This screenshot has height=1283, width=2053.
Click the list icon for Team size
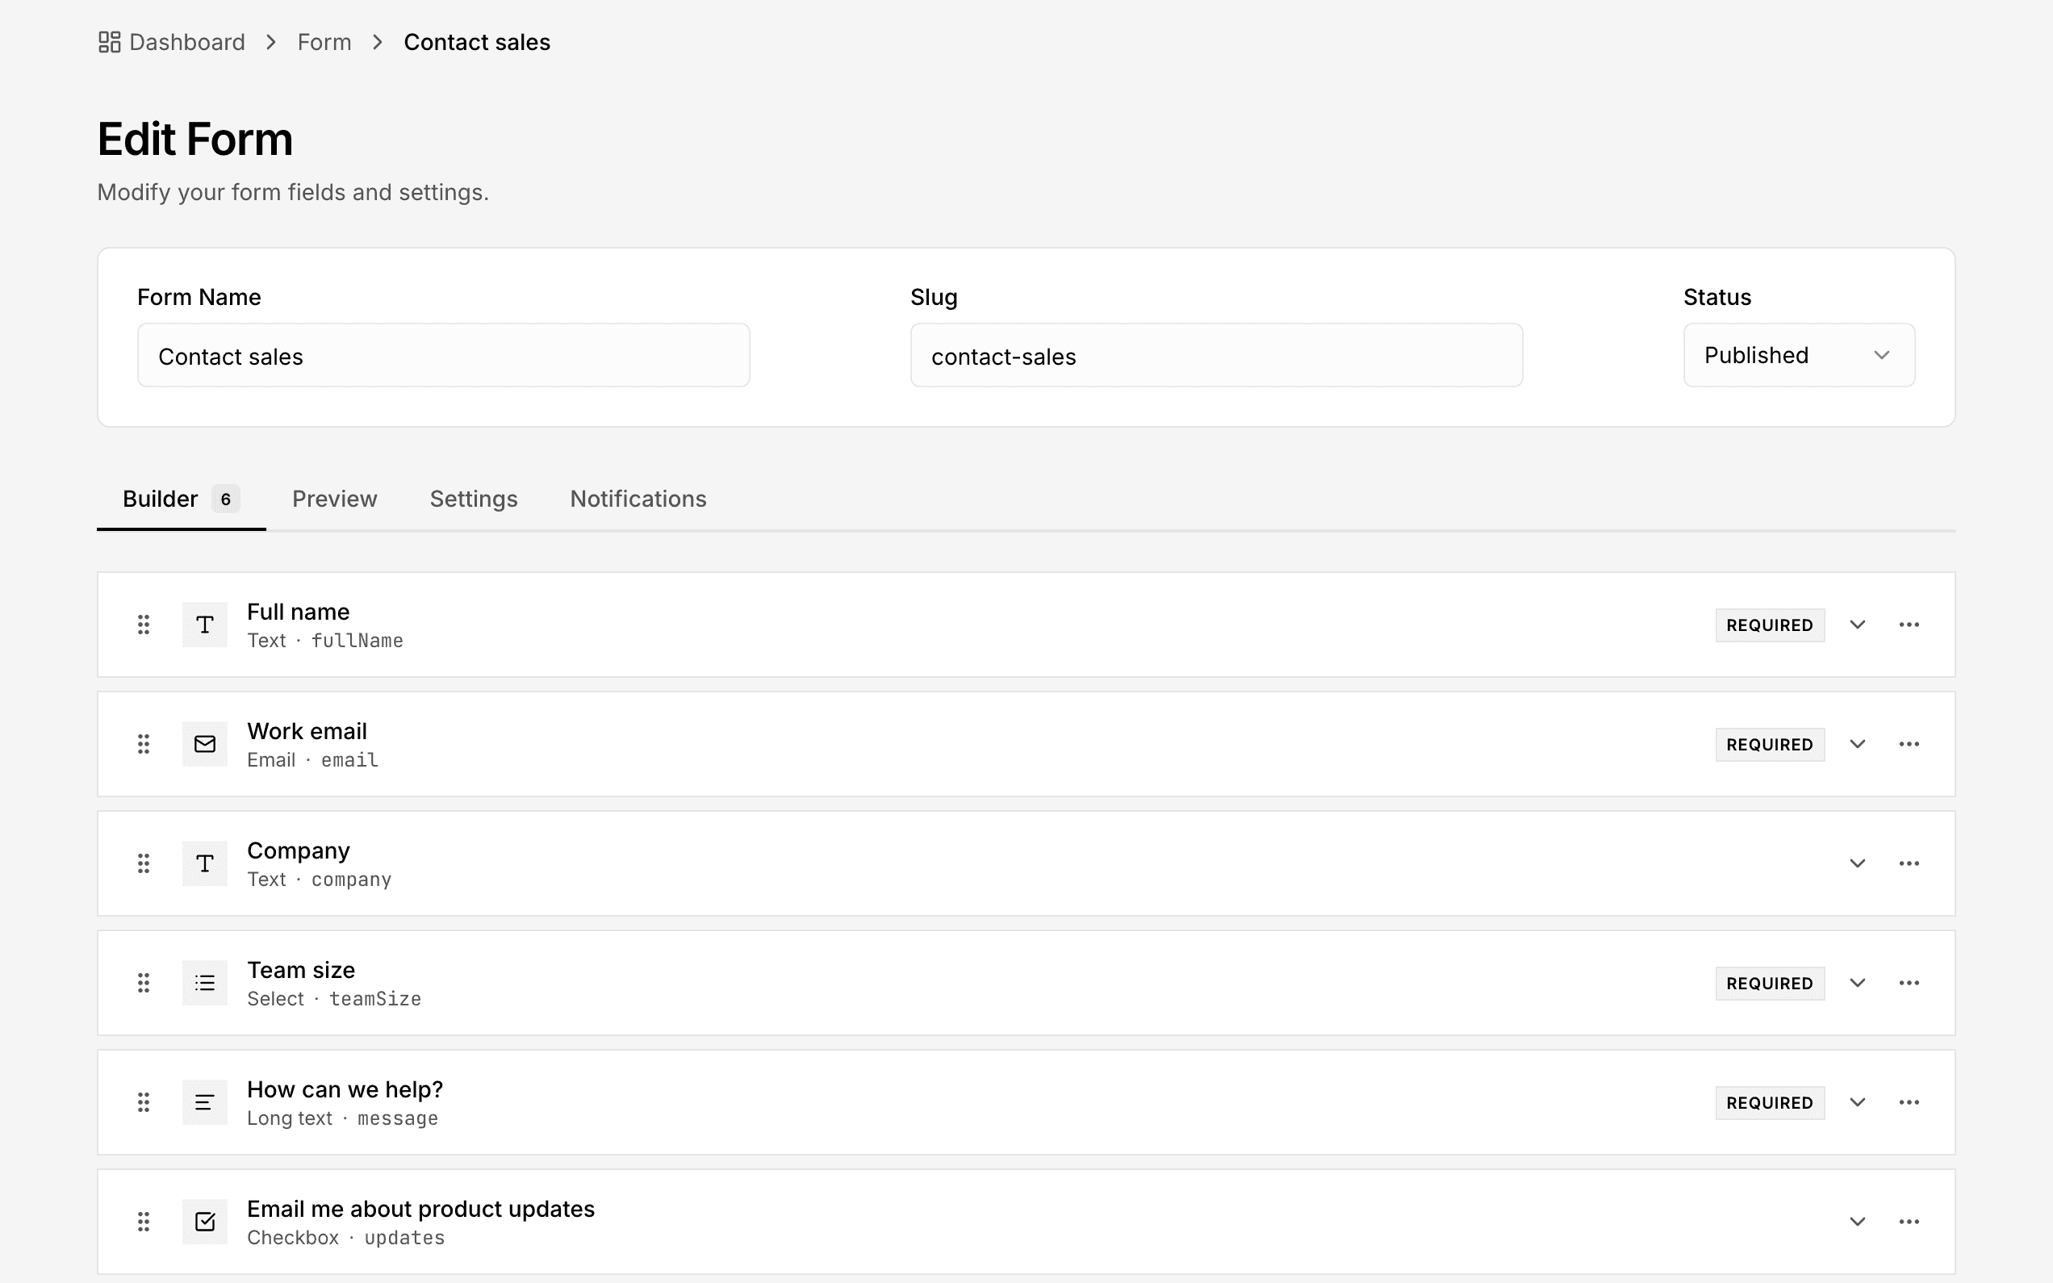(x=204, y=983)
